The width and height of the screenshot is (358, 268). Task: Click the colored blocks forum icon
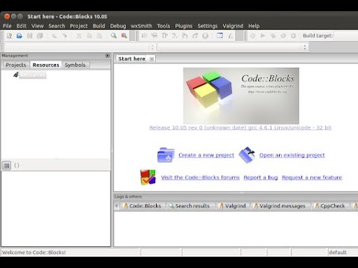pyautogui.click(x=148, y=177)
